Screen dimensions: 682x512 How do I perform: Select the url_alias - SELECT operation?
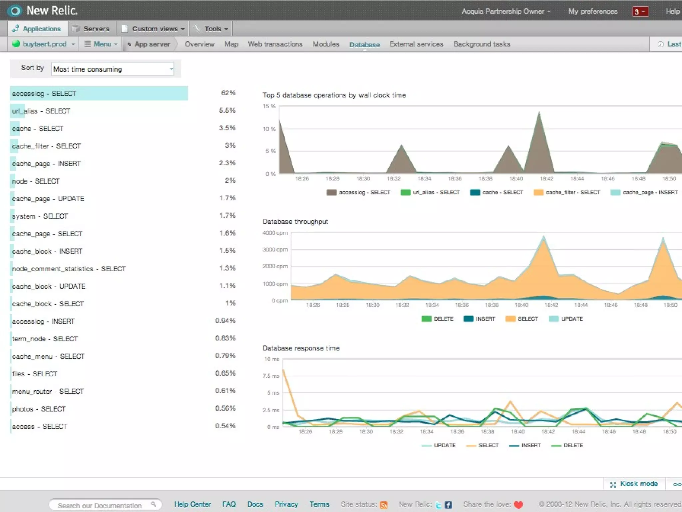click(41, 111)
